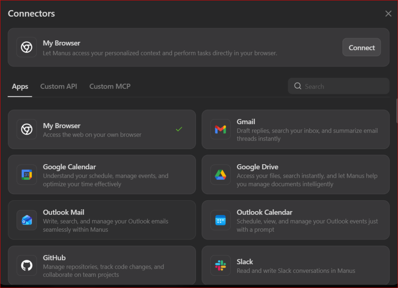
Task: Select the Apps tab
Action: [20, 86]
